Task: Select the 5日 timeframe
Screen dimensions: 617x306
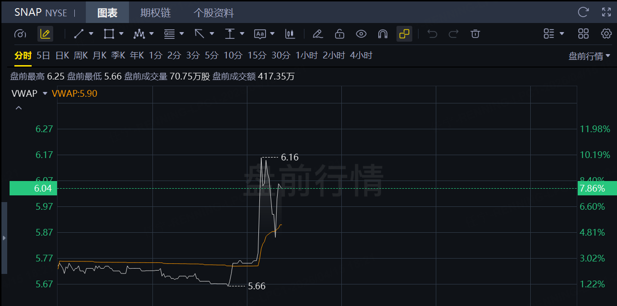Action: click(x=43, y=56)
